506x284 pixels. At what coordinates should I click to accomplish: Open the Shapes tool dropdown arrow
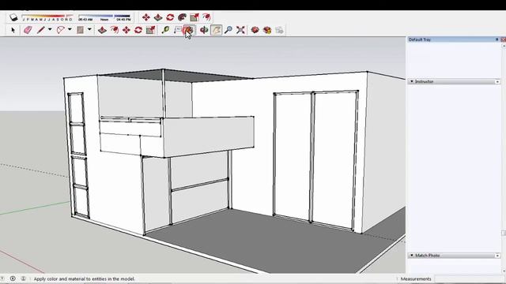click(x=89, y=30)
